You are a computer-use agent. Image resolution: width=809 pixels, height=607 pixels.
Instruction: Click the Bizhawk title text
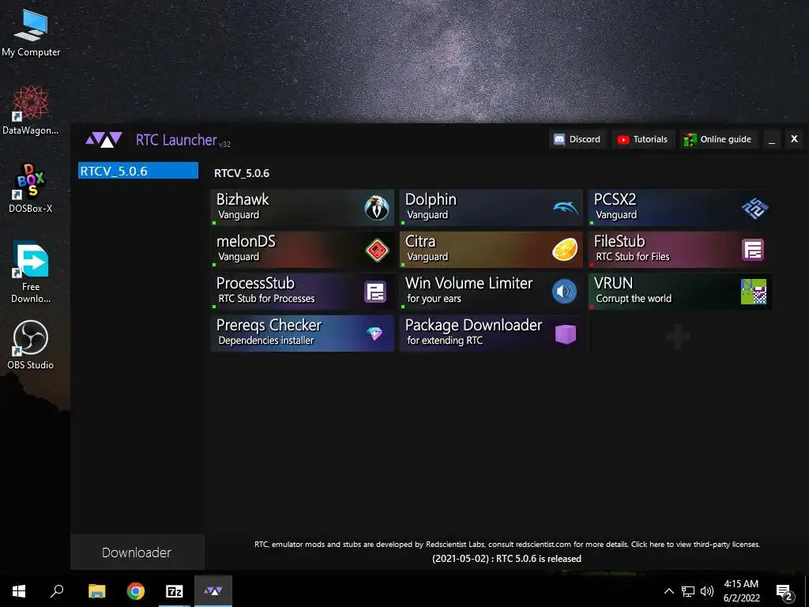(x=243, y=200)
